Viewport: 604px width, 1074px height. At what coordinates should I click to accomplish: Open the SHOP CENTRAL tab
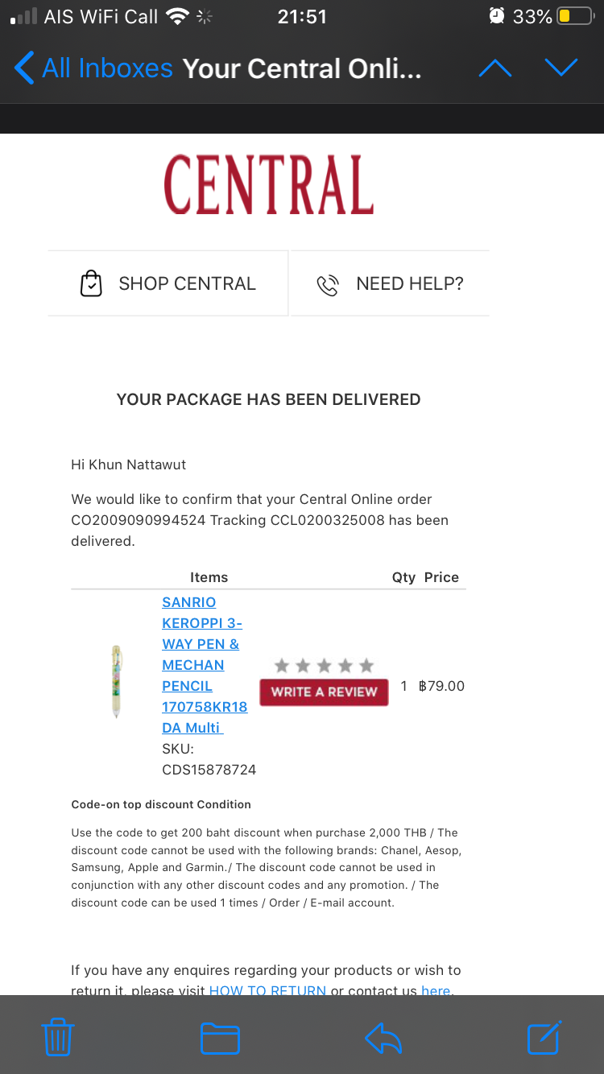[x=168, y=283]
